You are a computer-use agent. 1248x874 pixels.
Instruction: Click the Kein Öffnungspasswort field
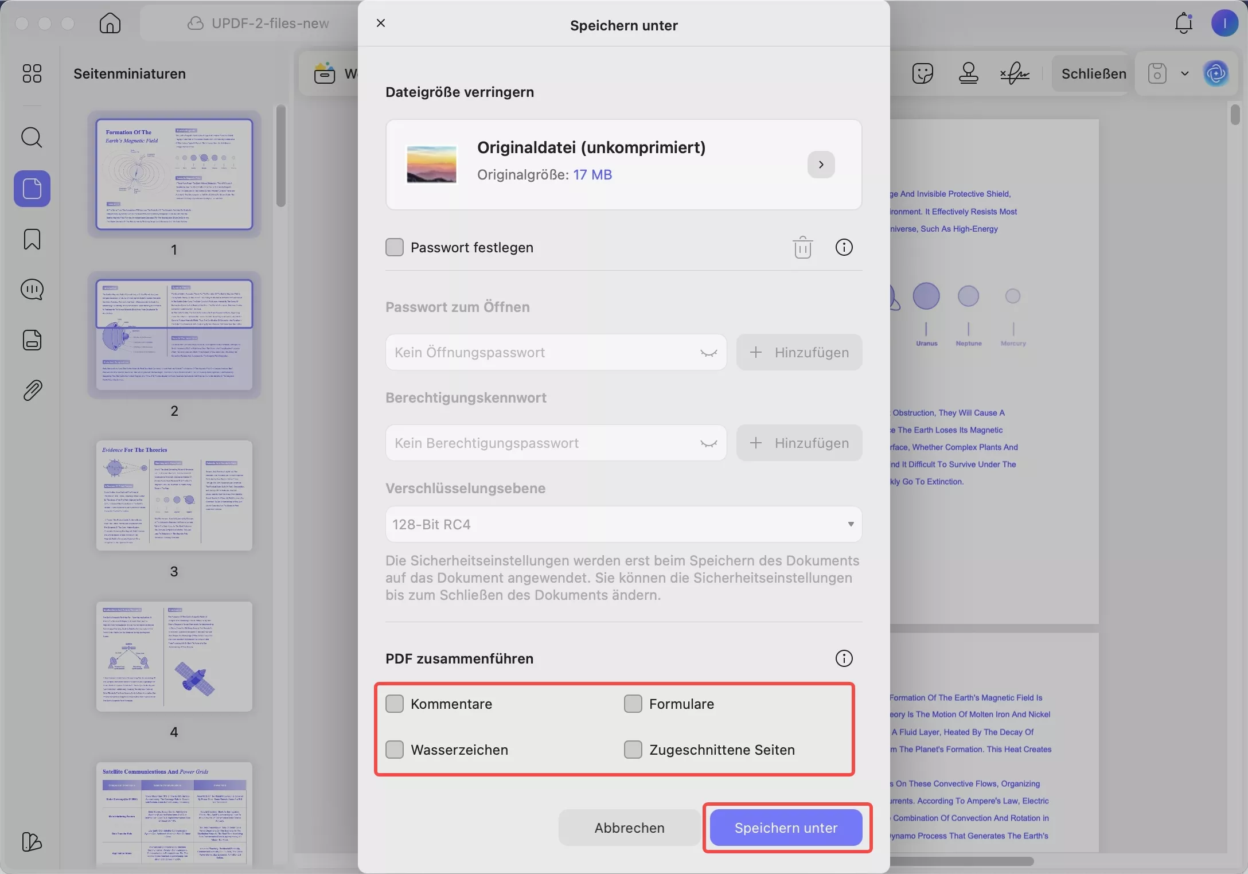click(x=556, y=352)
